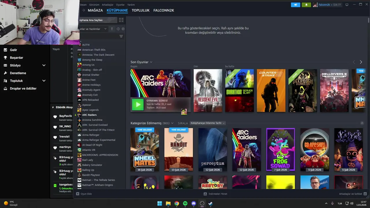Open Steam icon on taskbar

click(210, 203)
